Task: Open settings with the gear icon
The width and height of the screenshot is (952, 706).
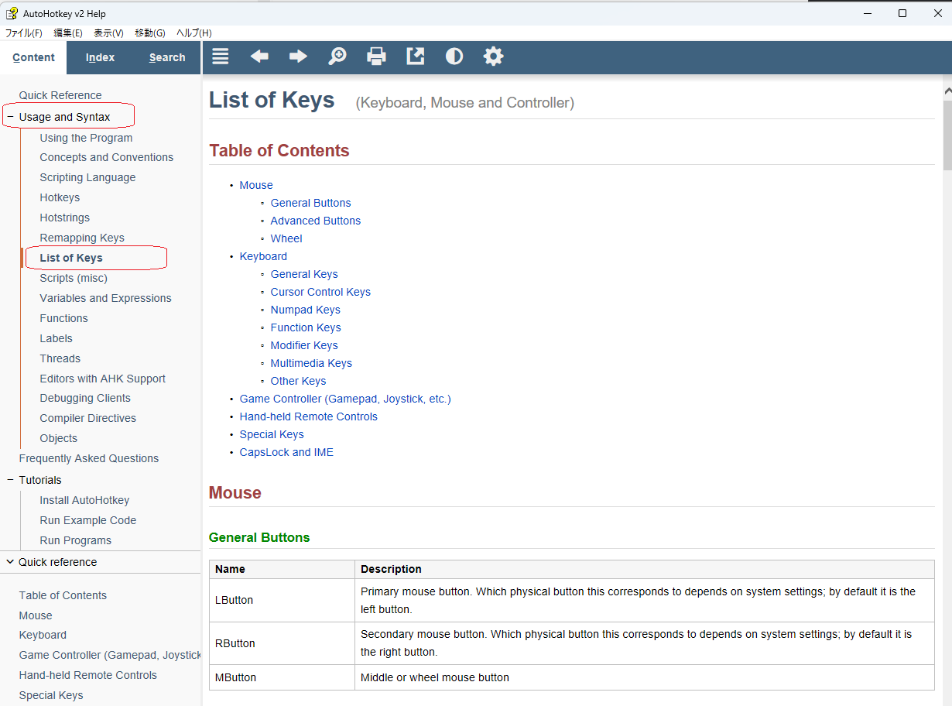Action: [x=493, y=57]
